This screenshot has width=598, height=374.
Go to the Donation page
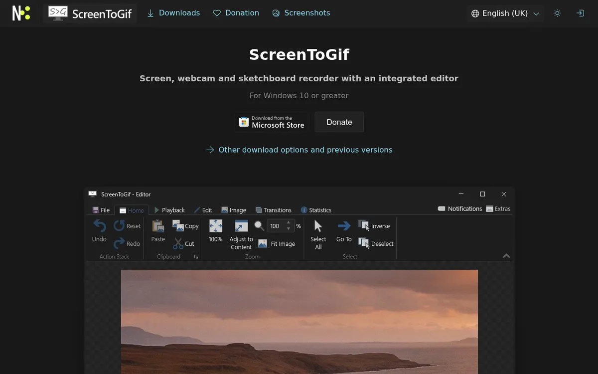click(236, 13)
